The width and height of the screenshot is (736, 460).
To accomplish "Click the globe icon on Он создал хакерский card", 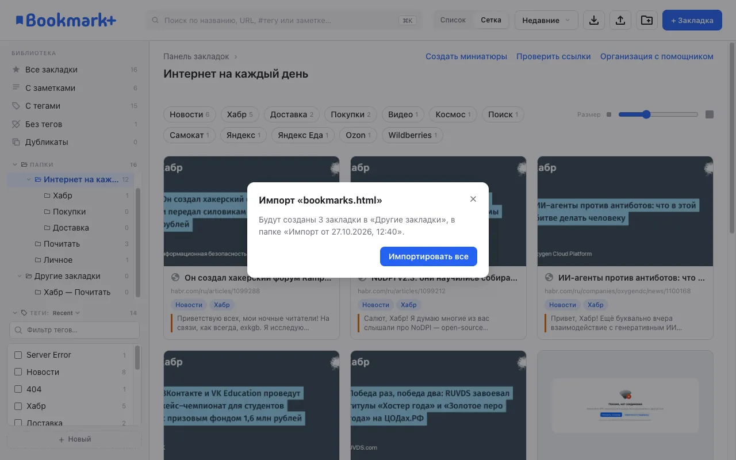I will tap(175, 278).
